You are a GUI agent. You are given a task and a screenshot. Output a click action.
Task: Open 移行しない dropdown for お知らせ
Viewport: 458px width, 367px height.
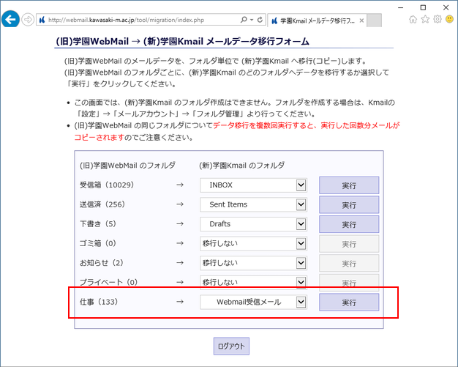[x=253, y=263]
